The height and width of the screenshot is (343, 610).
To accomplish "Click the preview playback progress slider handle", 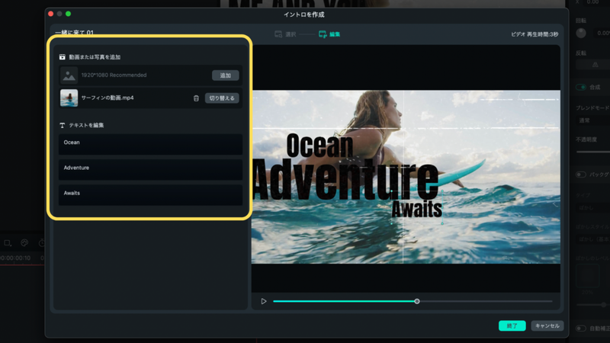I will tap(417, 301).
